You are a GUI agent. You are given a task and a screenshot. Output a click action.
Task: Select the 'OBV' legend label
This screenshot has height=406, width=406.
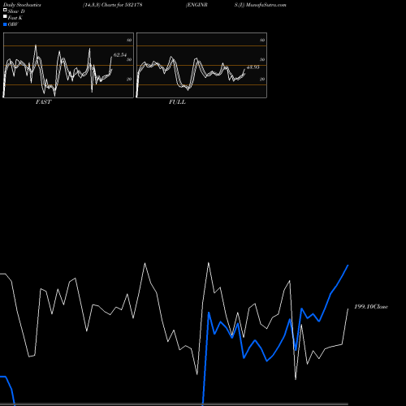pyautogui.click(x=13, y=24)
